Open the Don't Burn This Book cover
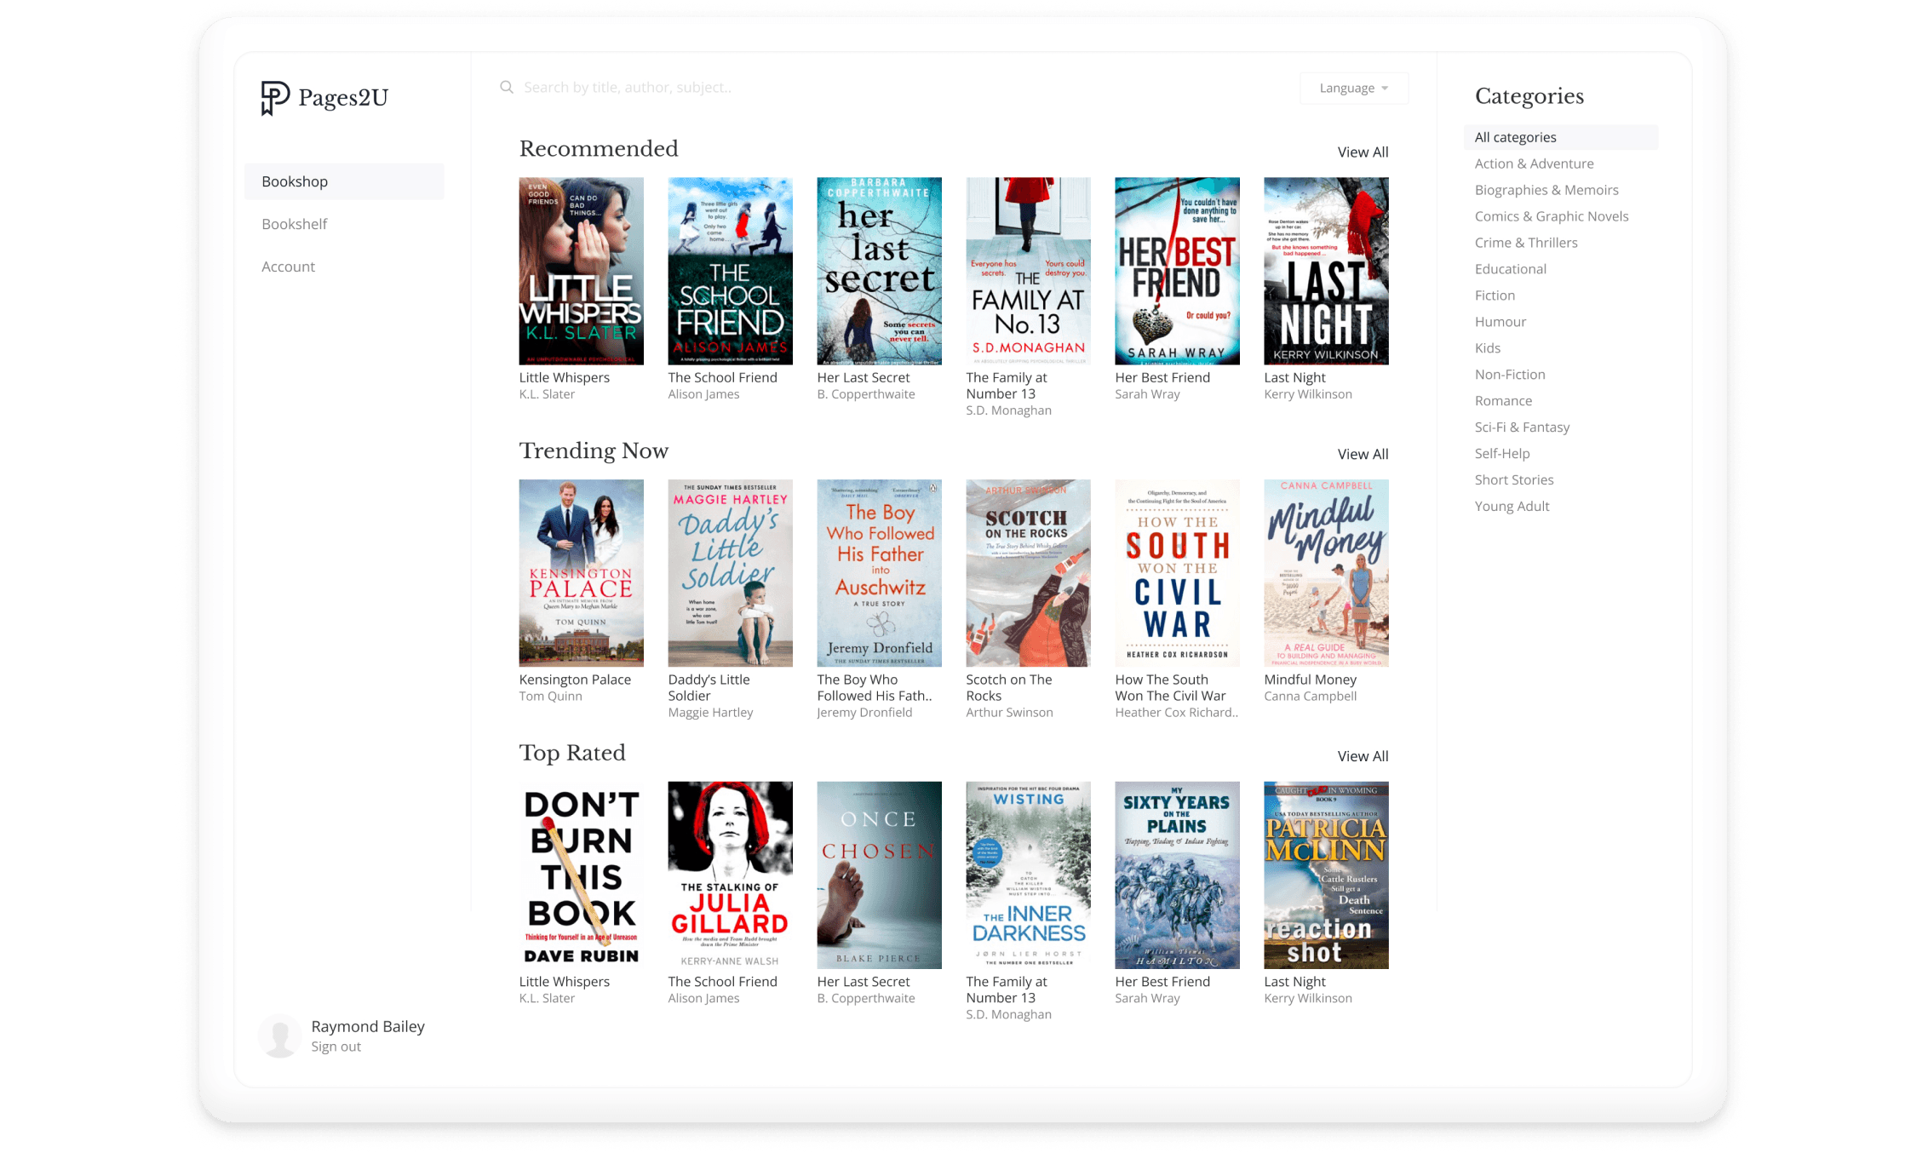 click(581, 875)
